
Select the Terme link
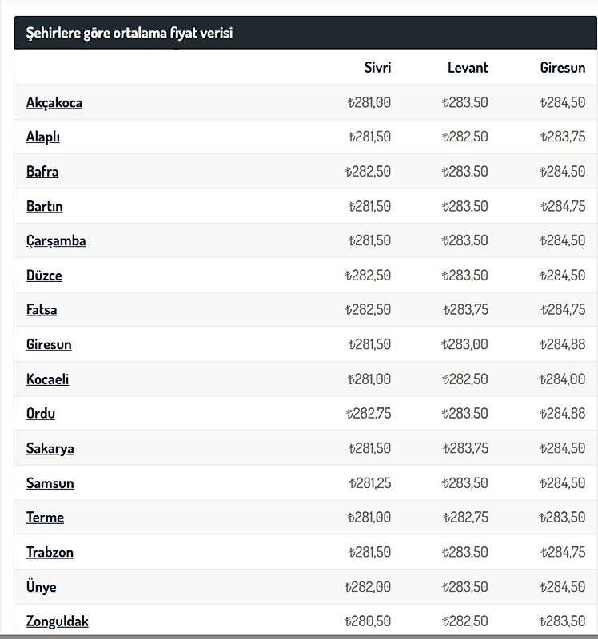(x=46, y=518)
